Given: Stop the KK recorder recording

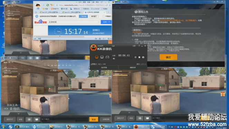Looking at the screenshot, I should tap(139, 57).
